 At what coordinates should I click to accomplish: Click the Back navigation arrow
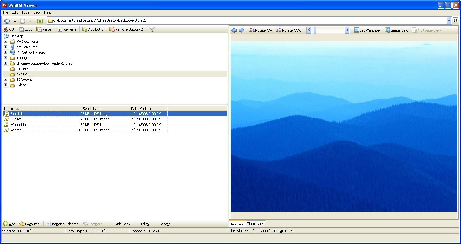[x=7, y=21]
